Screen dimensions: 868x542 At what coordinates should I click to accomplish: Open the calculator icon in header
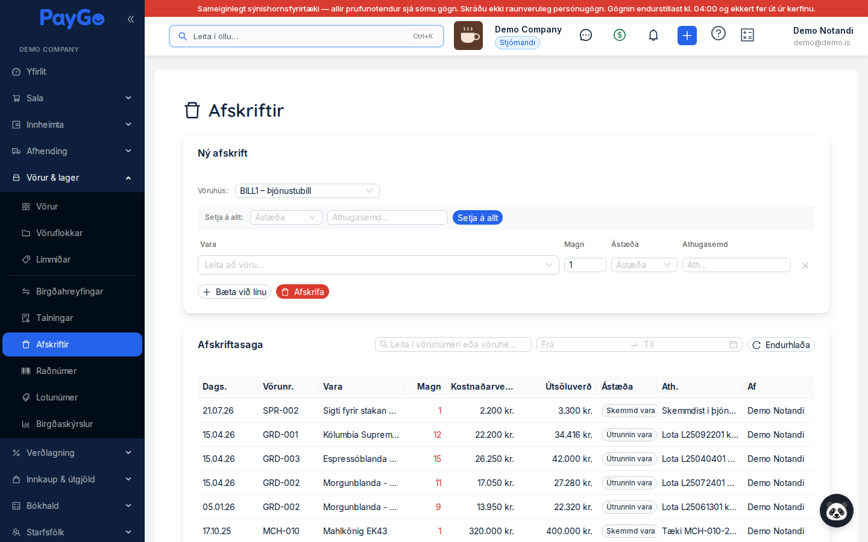click(747, 35)
